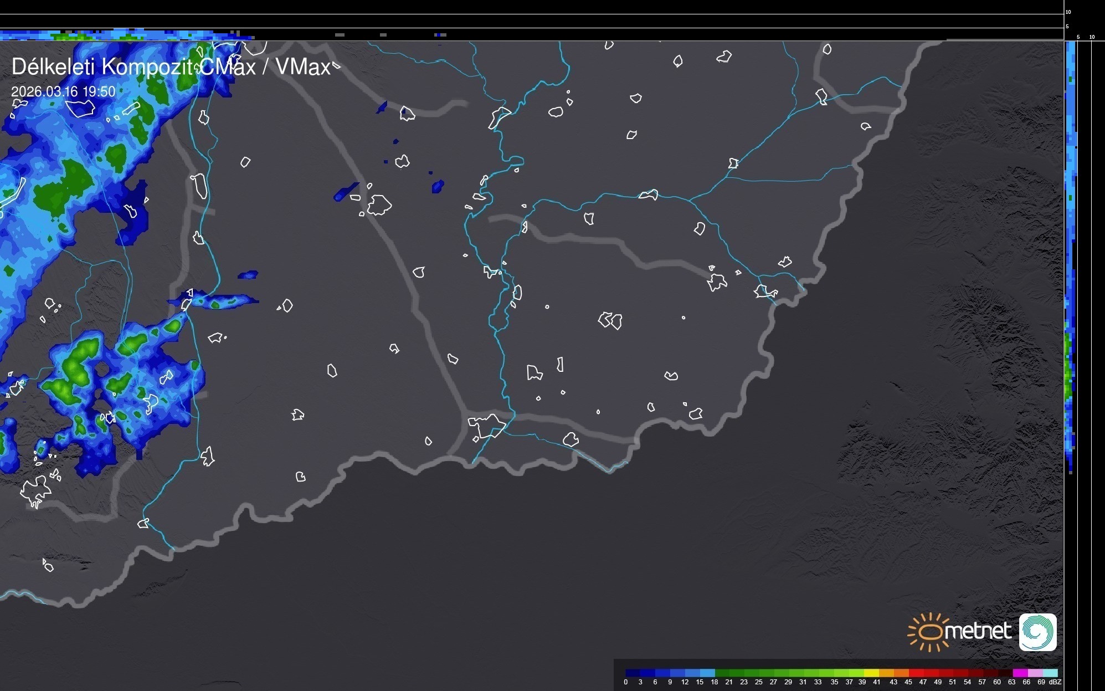Pick the light cyan 69 dBZ swatch
This screenshot has width=1105, height=691.
coord(1050,673)
